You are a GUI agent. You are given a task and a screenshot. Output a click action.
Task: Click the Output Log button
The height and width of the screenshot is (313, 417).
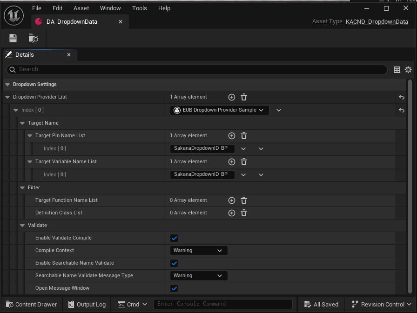[x=87, y=305]
